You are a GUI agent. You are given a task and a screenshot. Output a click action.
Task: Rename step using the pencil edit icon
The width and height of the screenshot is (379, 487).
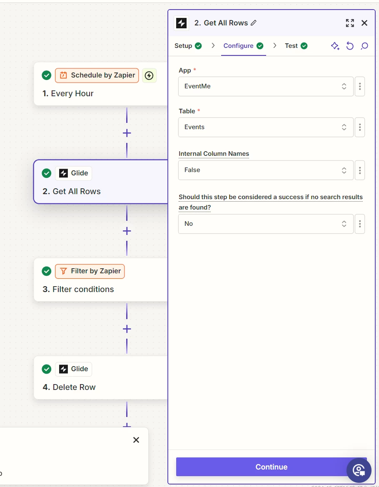point(254,23)
